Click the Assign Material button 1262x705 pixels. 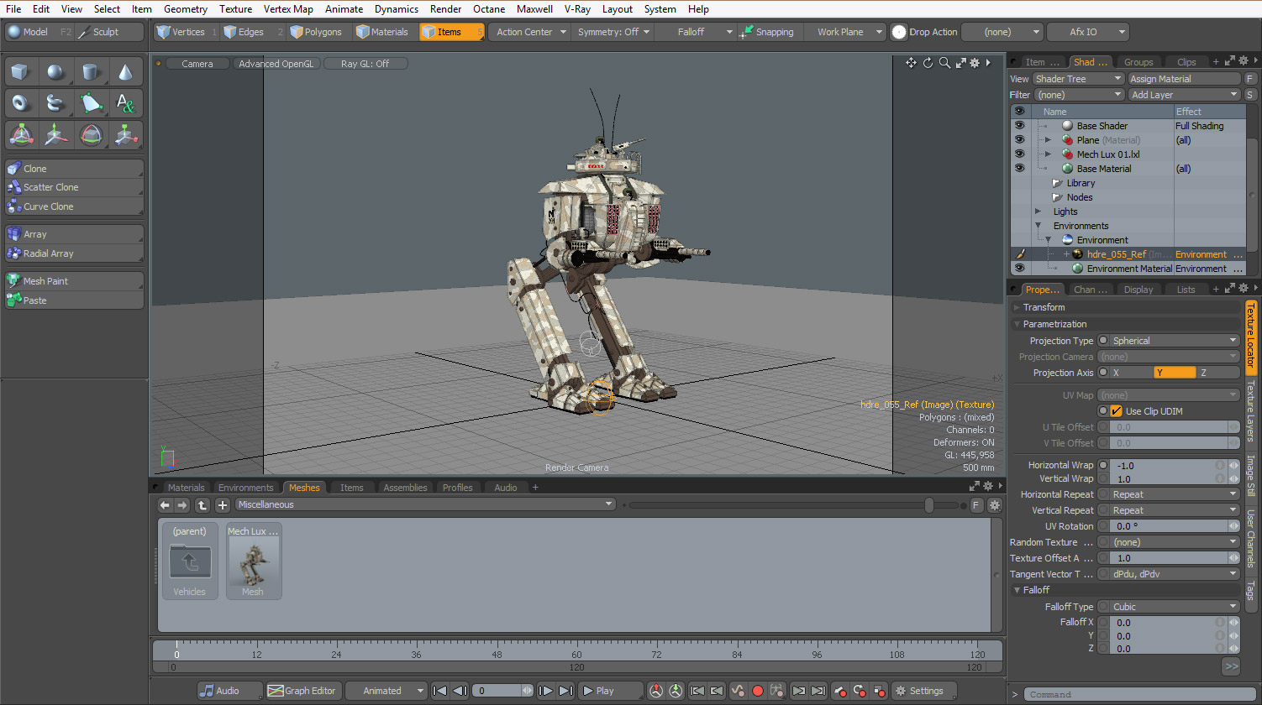[x=1184, y=79]
